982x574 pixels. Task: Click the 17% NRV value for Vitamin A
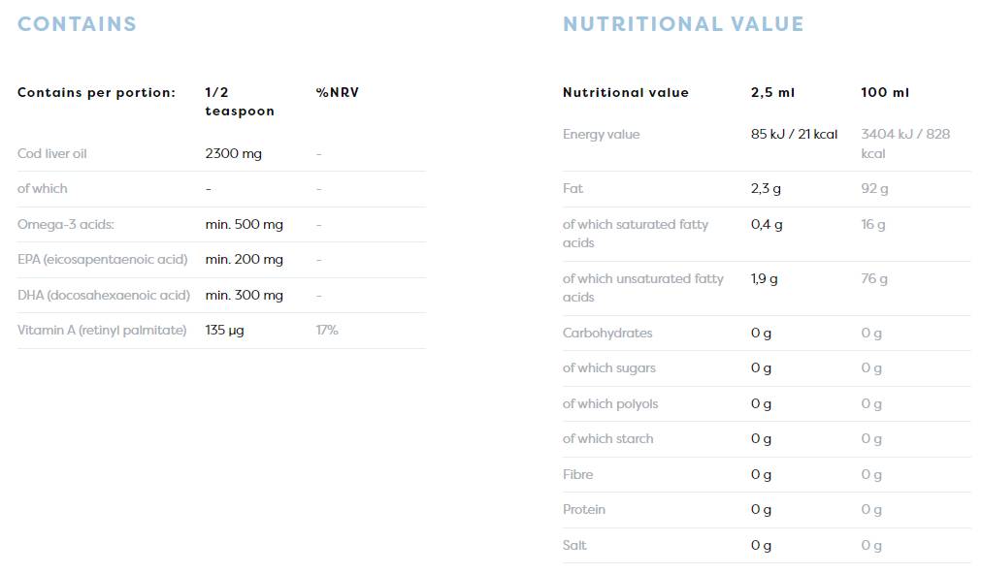point(327,330)
